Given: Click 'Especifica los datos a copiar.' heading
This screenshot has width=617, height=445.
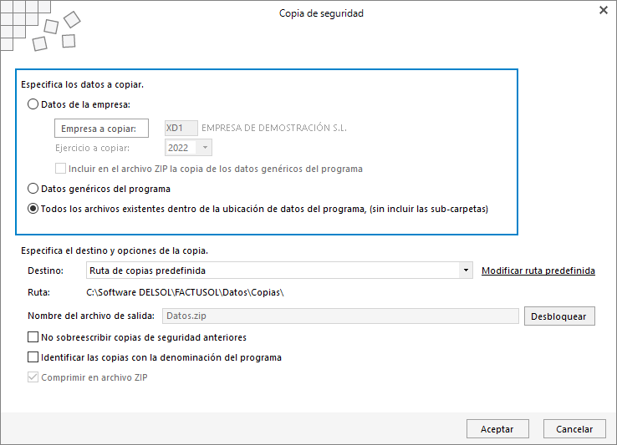Looking at the screenshot, I should coord(82,84).
